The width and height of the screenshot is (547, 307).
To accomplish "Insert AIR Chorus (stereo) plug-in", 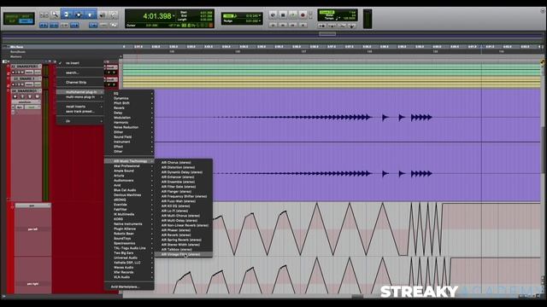I will 184,163.
